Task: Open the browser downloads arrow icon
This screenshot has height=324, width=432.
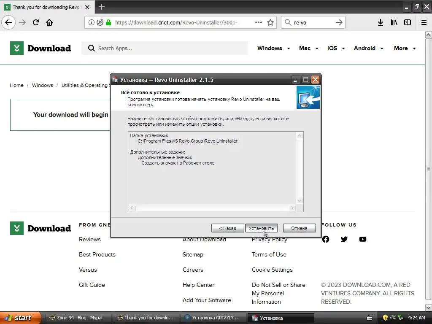Action: tap(380, 22)
